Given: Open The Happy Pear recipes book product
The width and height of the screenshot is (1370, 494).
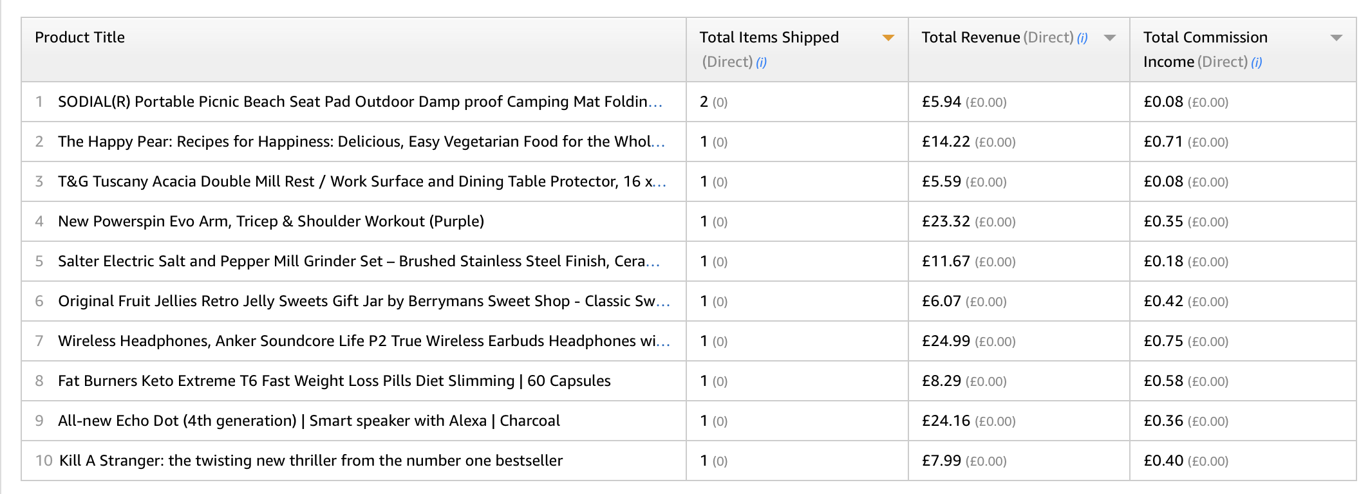Looking at the screenshot, I should tap(361, 142).
